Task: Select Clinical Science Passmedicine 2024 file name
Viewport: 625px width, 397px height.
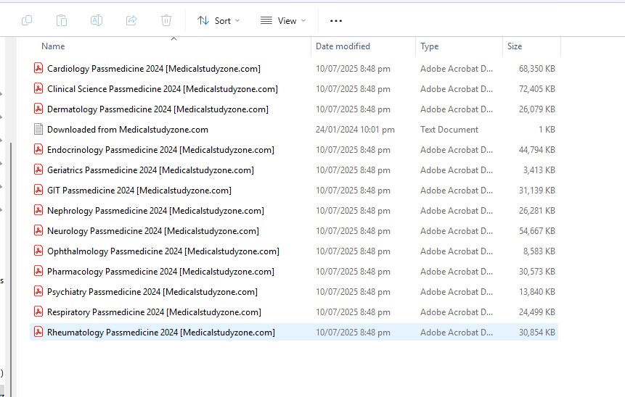Action: tap(163, 89)
